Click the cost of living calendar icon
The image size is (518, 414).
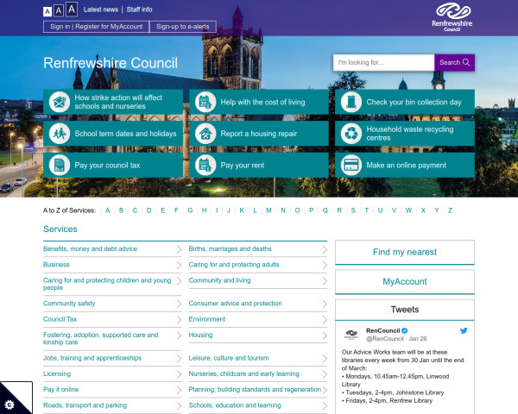[x=205, y=102]
